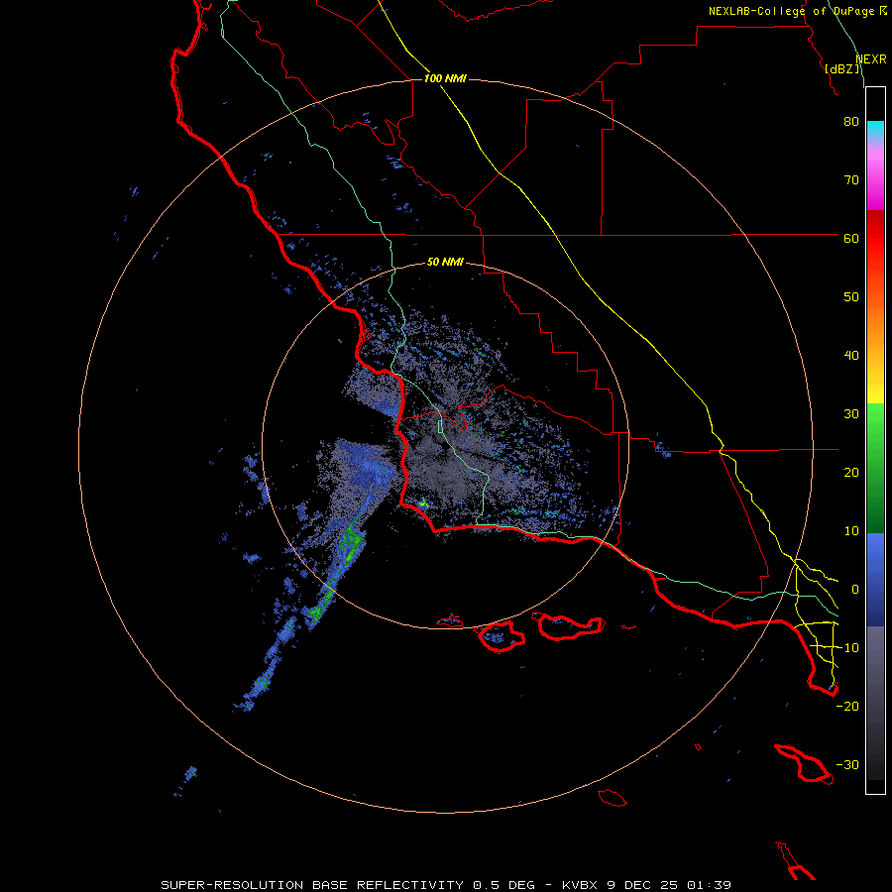Click the NEXLAB-College of DuPage credit text
This screenshot has height=892, width=892.
tap(792, 11)
